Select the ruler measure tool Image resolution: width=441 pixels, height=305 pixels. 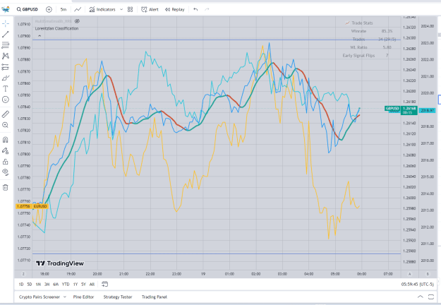[x=6, y=114]
